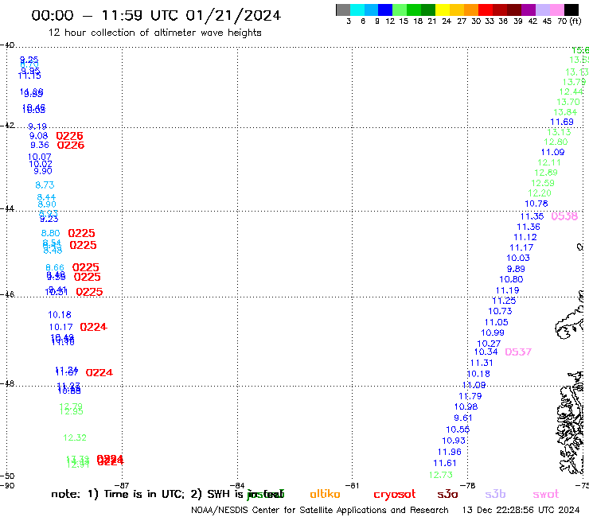
Task: Click the green wave height 13.70
Action: point(568,102)
